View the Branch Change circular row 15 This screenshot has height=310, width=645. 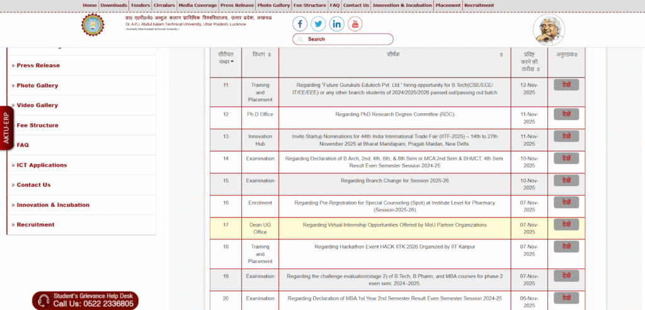[x=566, y=180]
